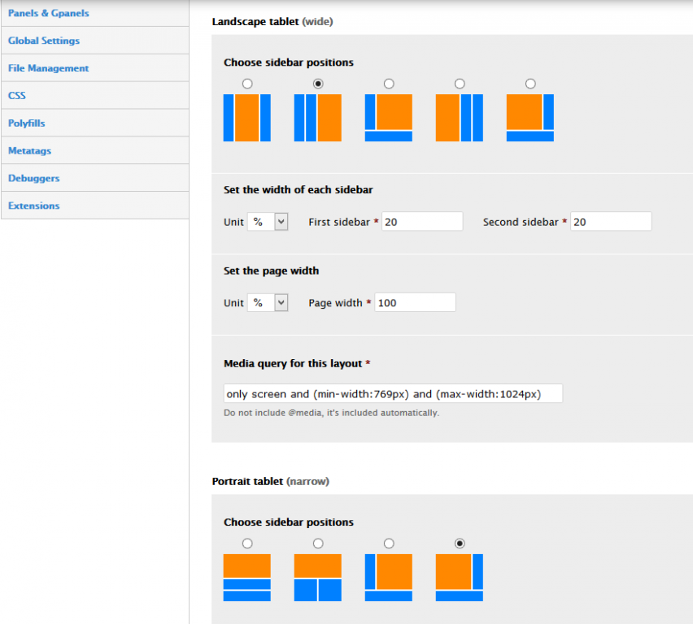Click portrait layout icon with split bottom sidebars
This screenshot has width=693, height=624.
(x=318, y=578)
